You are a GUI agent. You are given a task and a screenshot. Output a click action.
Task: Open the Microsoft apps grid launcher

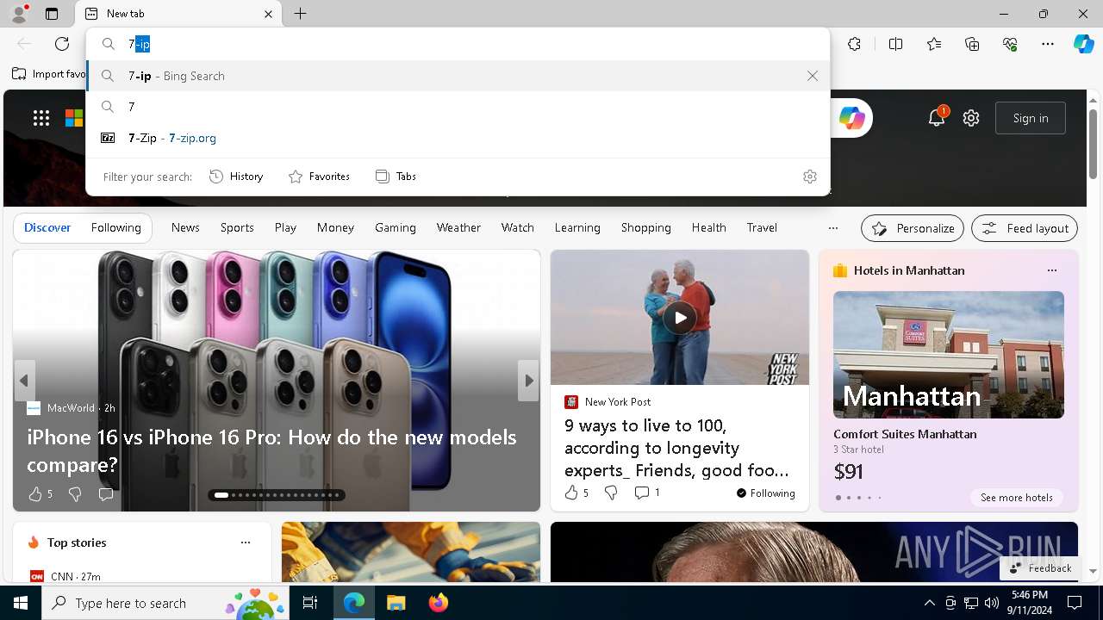click(x=41, y=118)
